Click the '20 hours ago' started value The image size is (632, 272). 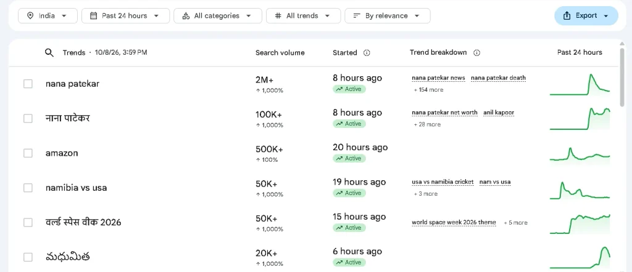pyautogui.click(x=360, y=148)
